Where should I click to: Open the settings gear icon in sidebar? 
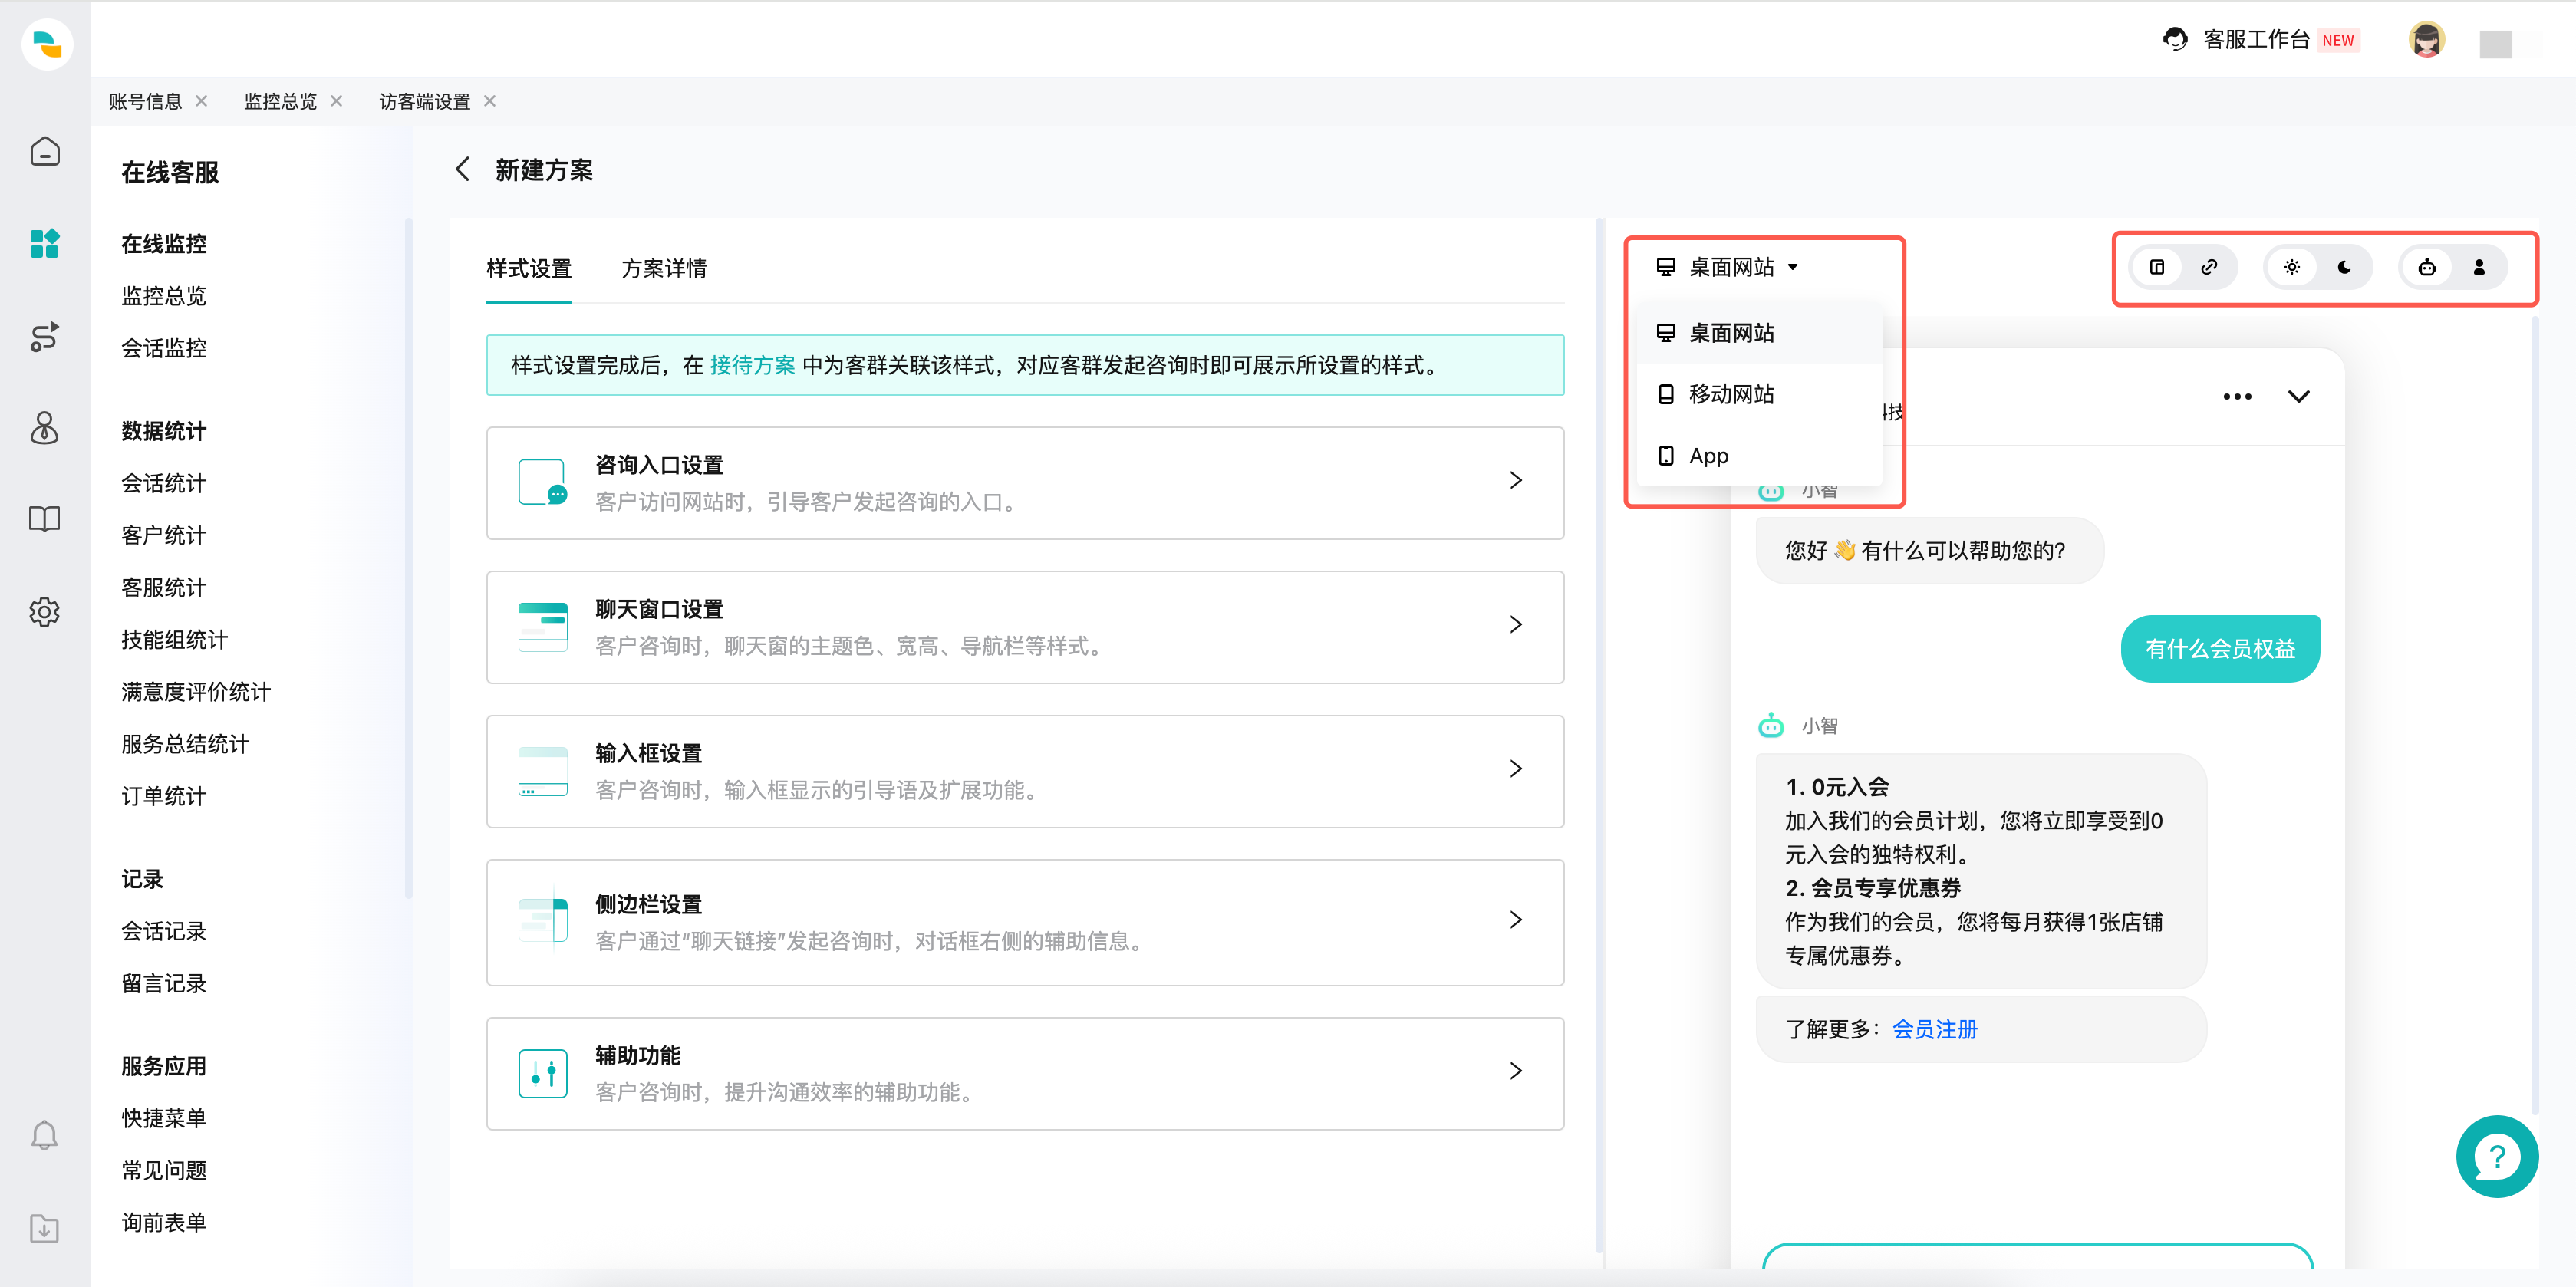[x=45, y=612]
